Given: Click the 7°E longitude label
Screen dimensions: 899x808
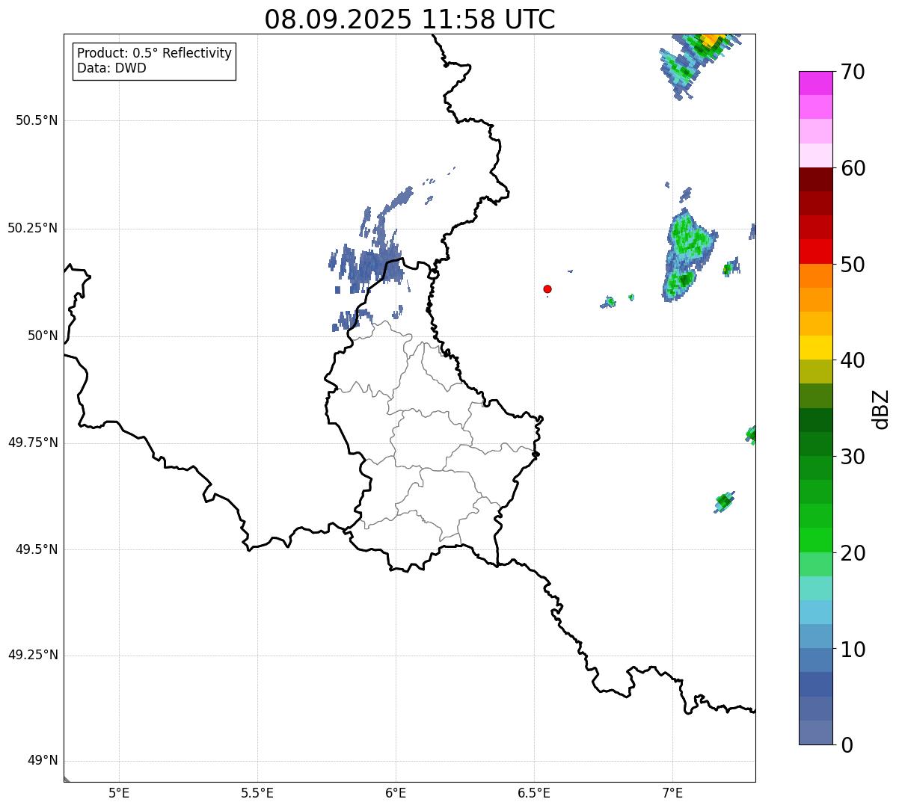Looking at the screenshot, I should (672, 793).
